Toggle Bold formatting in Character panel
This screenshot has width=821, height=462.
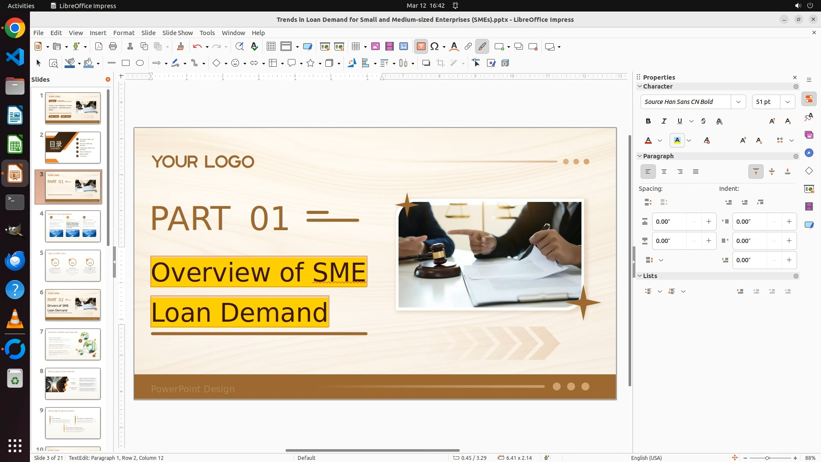point(648,121)
